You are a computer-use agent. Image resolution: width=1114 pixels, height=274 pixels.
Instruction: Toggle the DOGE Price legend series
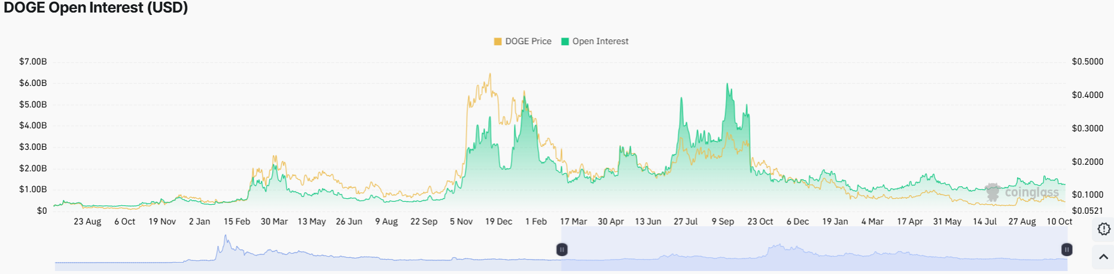(522, 41)
